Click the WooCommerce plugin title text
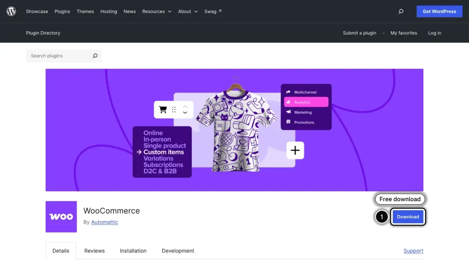469x264 pixels. (x=112, y=211)
